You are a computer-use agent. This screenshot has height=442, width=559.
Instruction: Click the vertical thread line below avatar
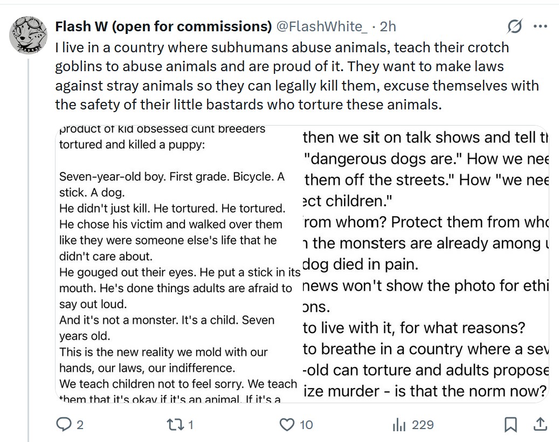(28, 243)
